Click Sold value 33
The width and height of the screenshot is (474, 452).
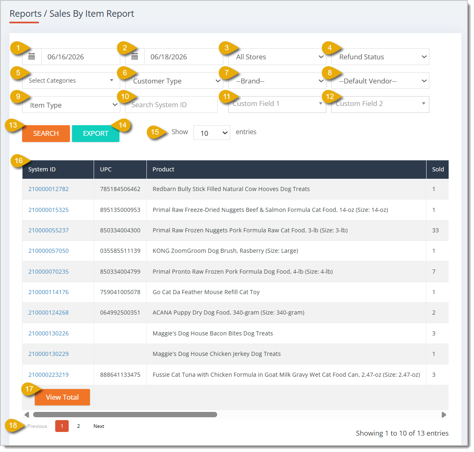[x=435, y=230]
